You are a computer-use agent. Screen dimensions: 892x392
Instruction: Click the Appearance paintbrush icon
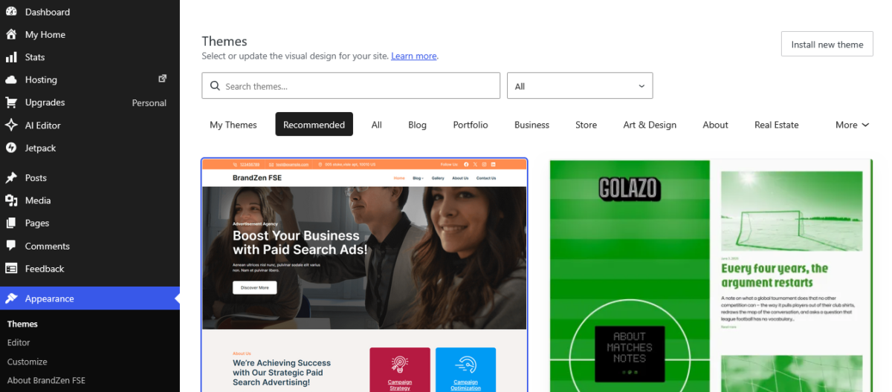coord(11,298)
